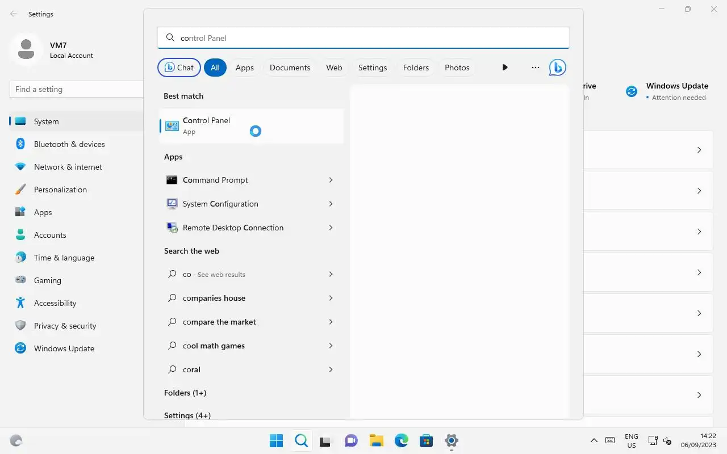This screenshot has width=727, height=454.
Task: Select the 'cool math games' web suggestion
Action: point(252,346)
